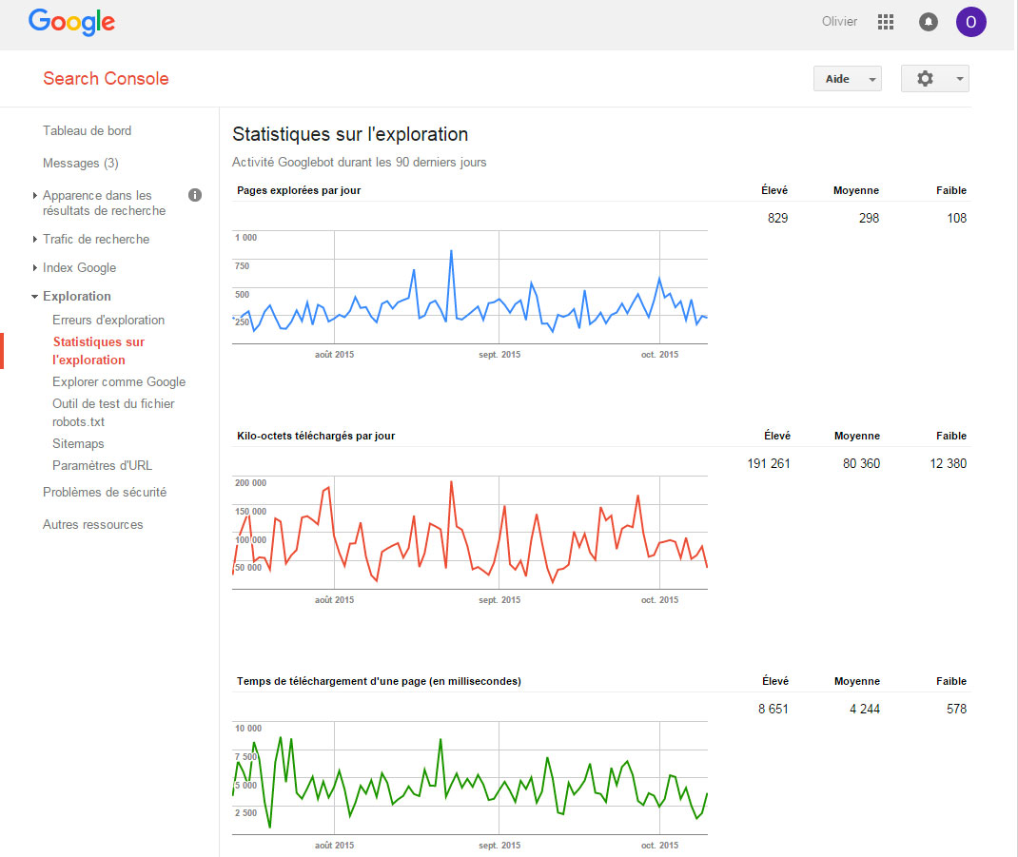This screenshot has height=857, width=1018.
Task: Click the Temps de téléchargement d'une page heading
Action: tap(379, 681)
